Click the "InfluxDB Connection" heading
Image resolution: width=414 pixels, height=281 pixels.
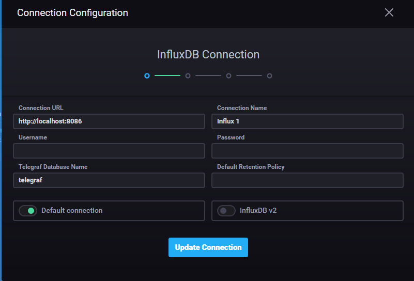[208, 54]
